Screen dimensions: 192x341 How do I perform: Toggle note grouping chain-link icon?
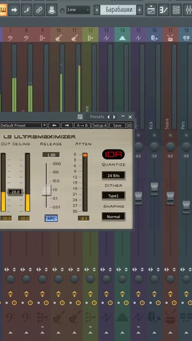[x=39, y=10]
